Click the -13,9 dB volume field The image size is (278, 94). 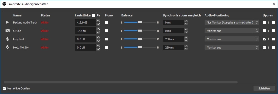pyautogui.click(x=86, y=22)
